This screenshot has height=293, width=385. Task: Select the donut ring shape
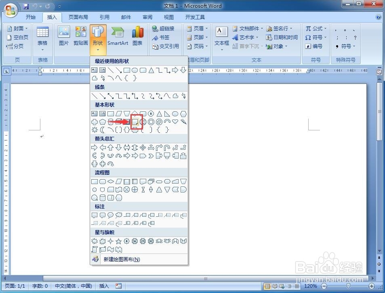pos(151,121)
